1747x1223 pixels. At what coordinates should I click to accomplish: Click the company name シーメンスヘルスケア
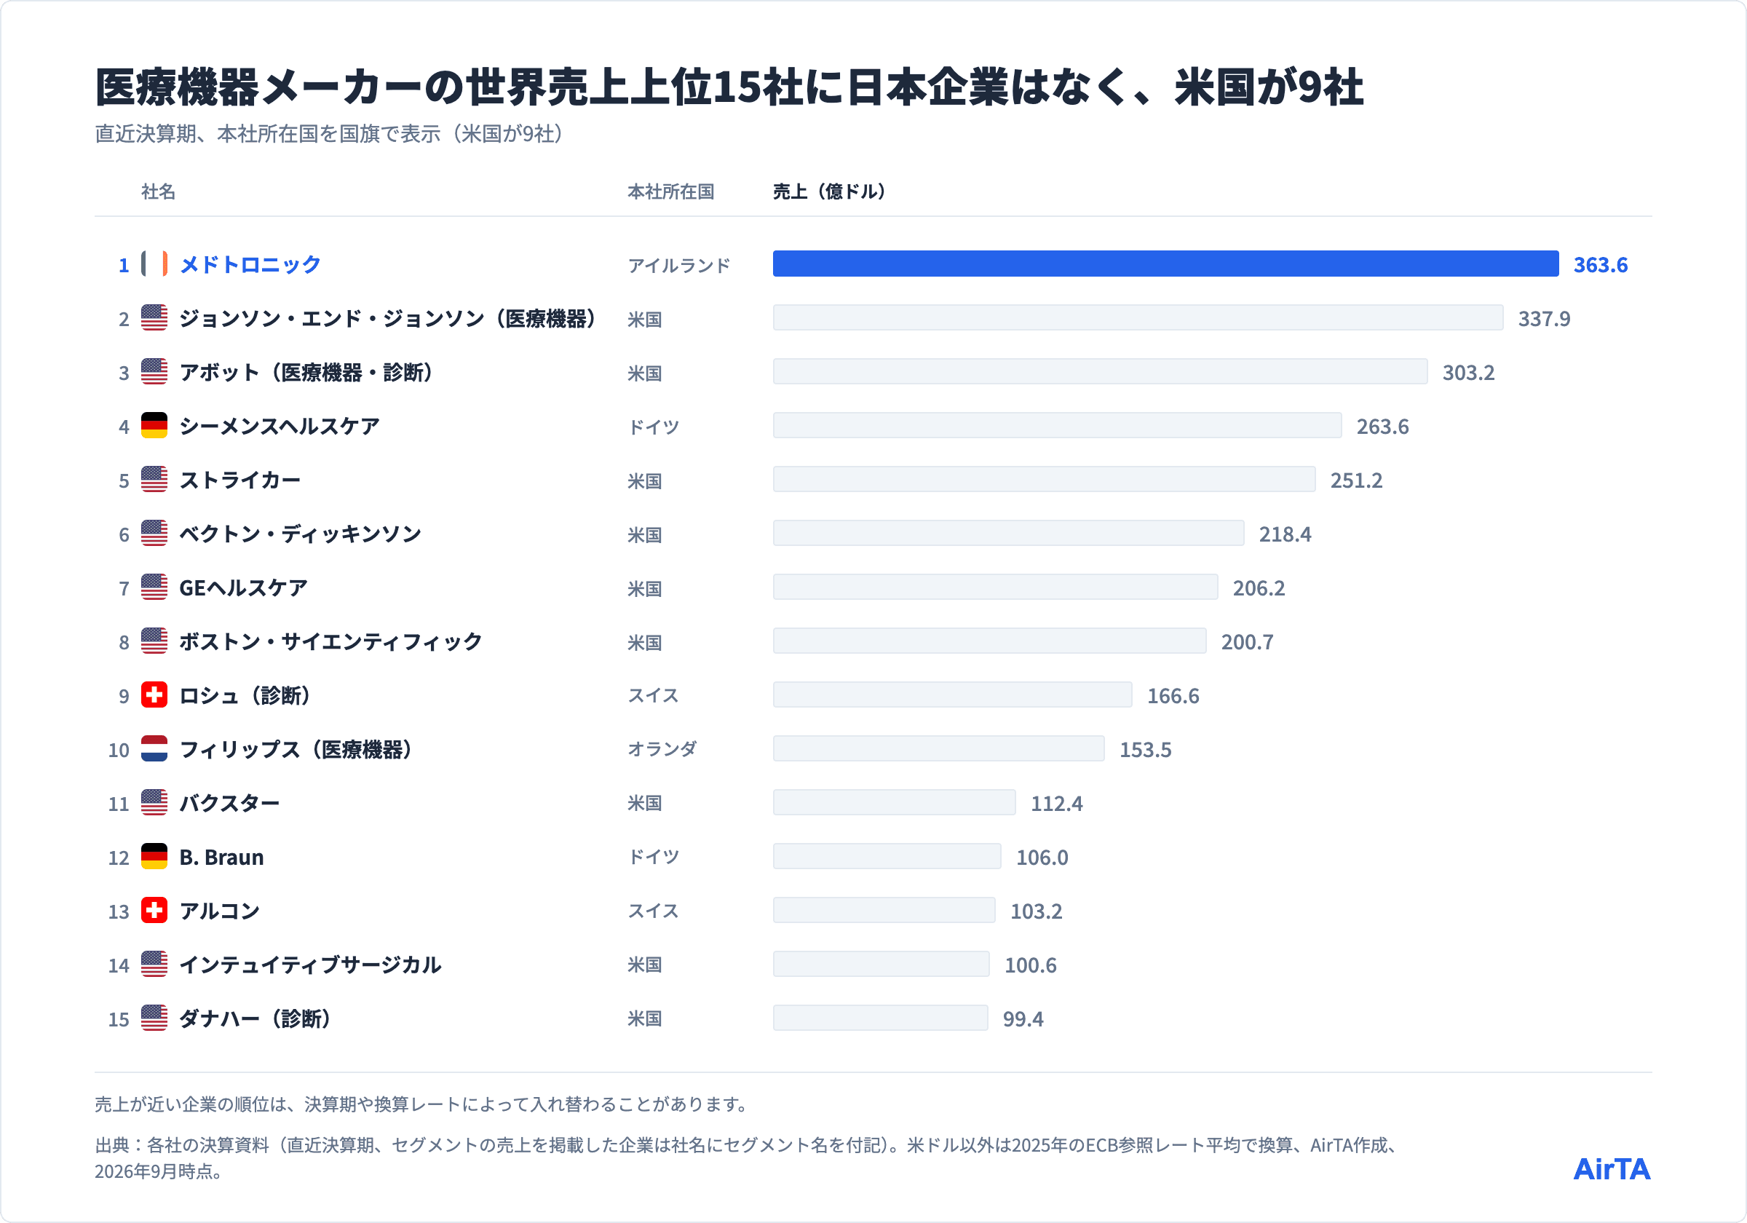(x=280, y=426)
